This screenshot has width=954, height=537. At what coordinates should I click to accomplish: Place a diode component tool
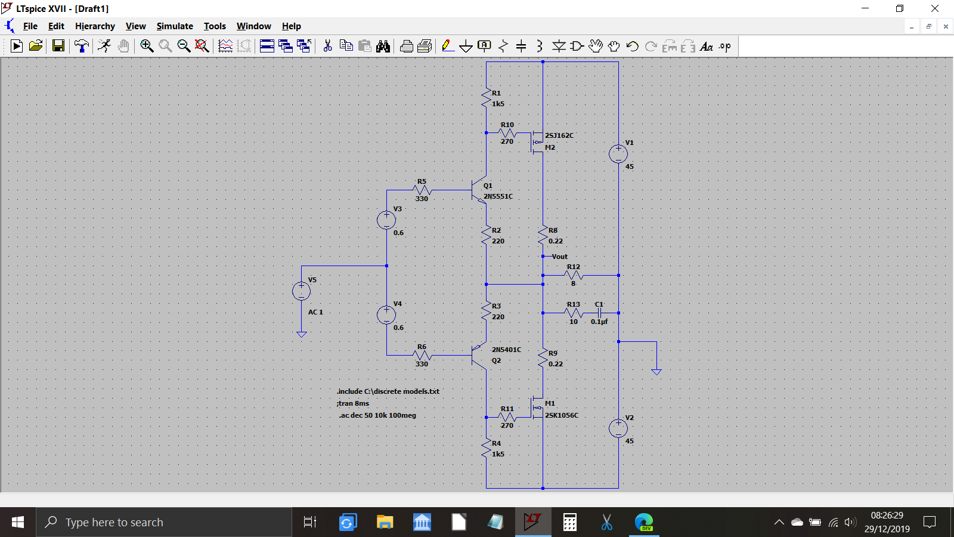(x=559, y=46)
